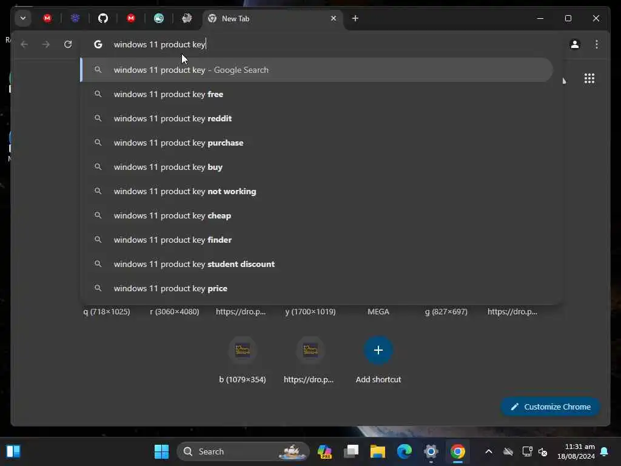Viewport: 621px width, 466px height.
Task: Open Copilot preview from taskbar
Action: click(x=324, y=451)
